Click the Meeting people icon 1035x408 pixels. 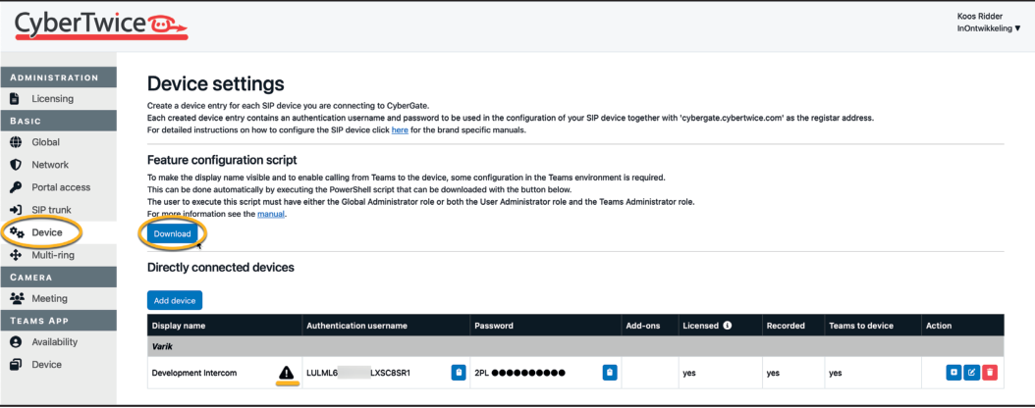tap(17, 298)
